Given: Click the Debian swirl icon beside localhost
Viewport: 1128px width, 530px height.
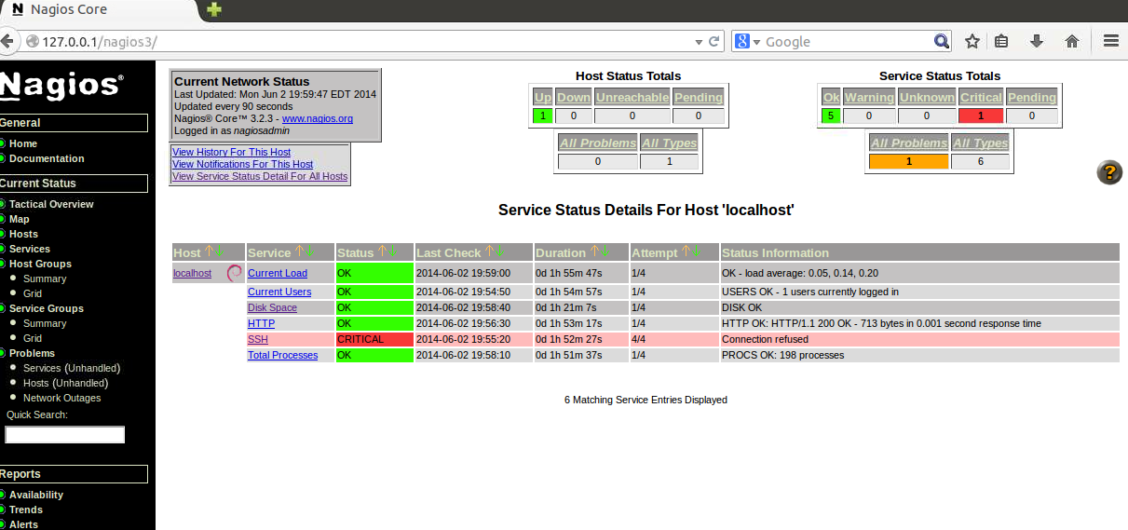Looking at the screenshot, I should click(x=235, y=273).
